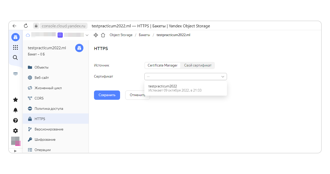330x174 pixels.
Task: Open Политика доступа section
Action: pyautogui.click(x=56, y=109)
